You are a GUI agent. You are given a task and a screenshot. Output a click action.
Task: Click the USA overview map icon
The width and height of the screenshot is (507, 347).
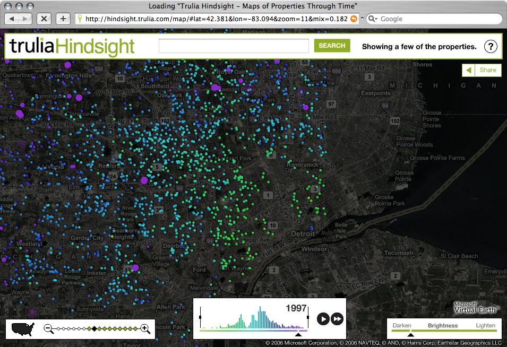(x=23, y=328)
